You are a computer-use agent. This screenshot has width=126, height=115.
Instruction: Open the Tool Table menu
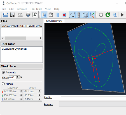pos(36,9)
